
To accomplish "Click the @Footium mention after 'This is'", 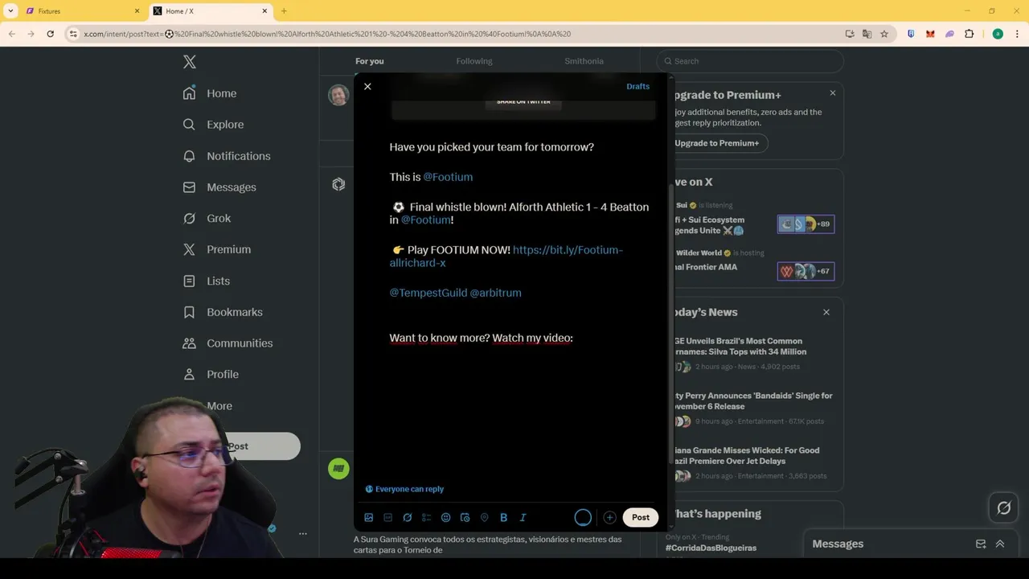I will [x=448, y=177].
